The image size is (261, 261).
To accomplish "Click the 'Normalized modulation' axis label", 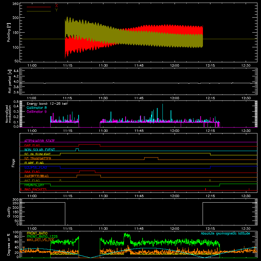I will (x=8, y=114).
